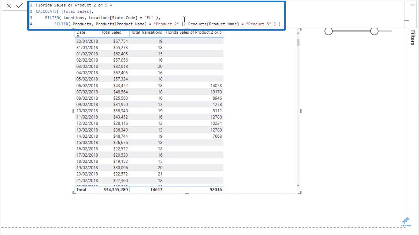Click the table scrollbar down arrow
This screenshot has width=419, height=235.
[x=298, y=185]
